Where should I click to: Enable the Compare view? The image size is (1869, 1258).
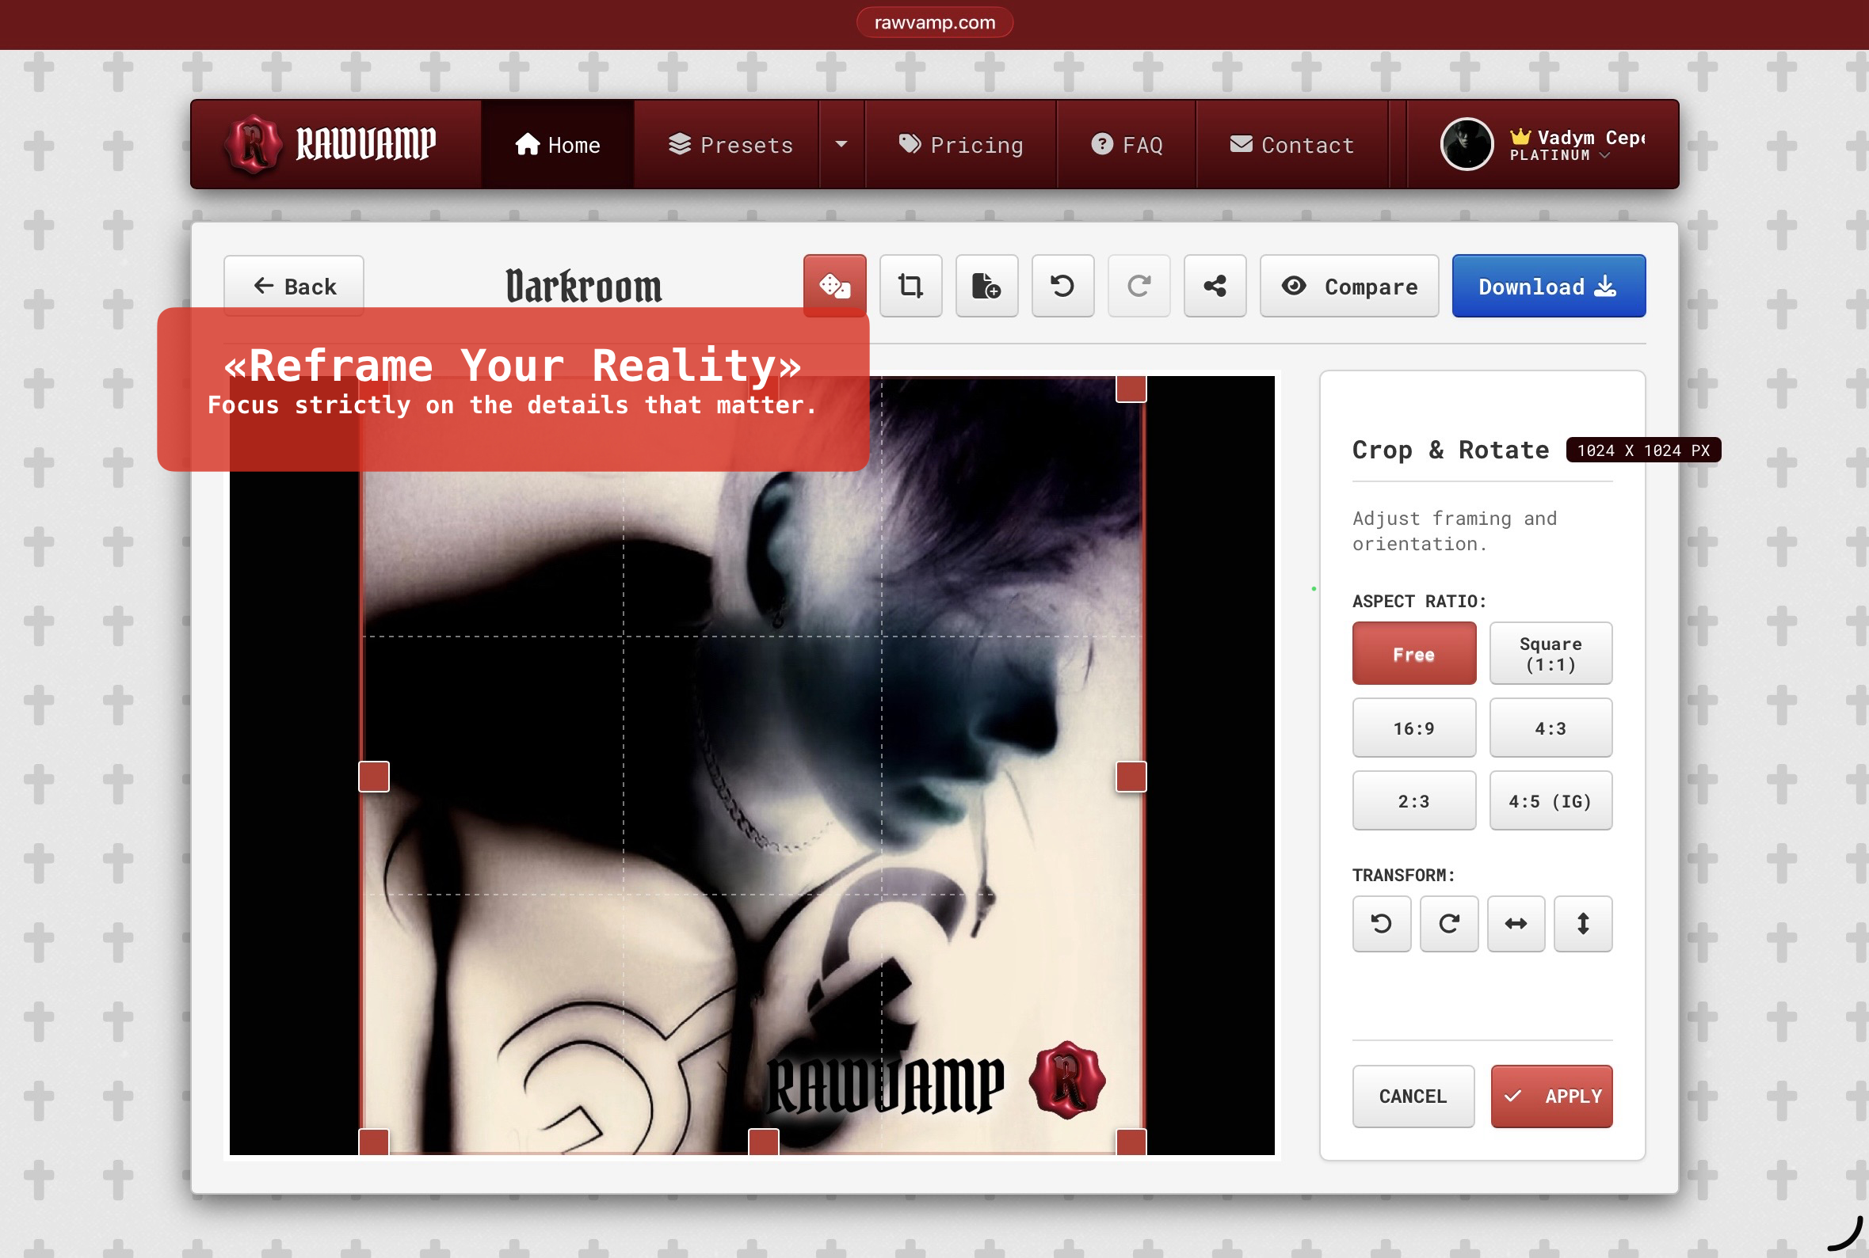click(1349, 286)
